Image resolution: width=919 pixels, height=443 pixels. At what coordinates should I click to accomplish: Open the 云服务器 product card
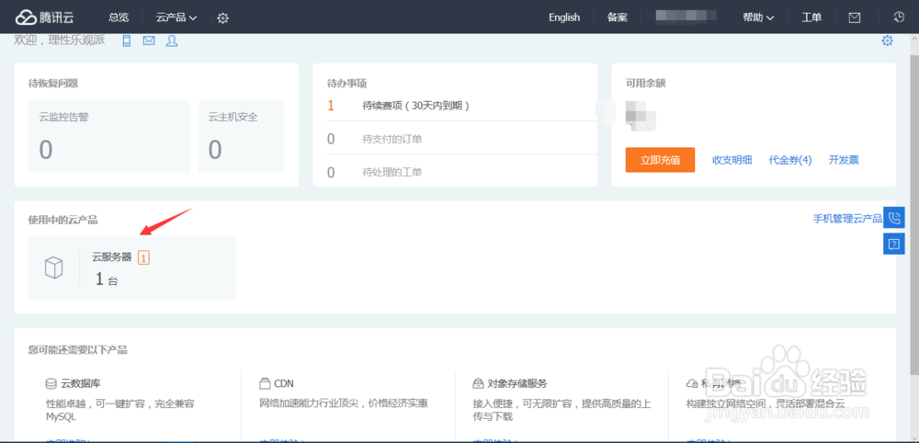coord(131,267)
